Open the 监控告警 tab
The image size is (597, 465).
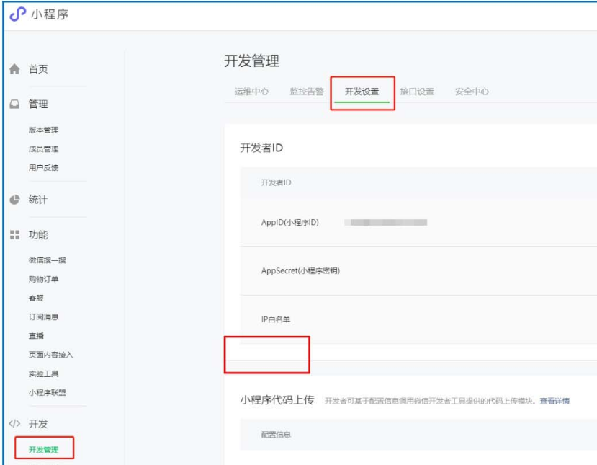[x=306, y=92]
